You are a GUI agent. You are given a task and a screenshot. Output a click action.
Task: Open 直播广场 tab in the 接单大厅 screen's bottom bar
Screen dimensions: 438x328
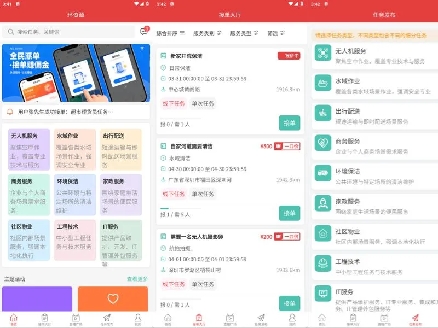pyautogui.click(x=230, y=320)
